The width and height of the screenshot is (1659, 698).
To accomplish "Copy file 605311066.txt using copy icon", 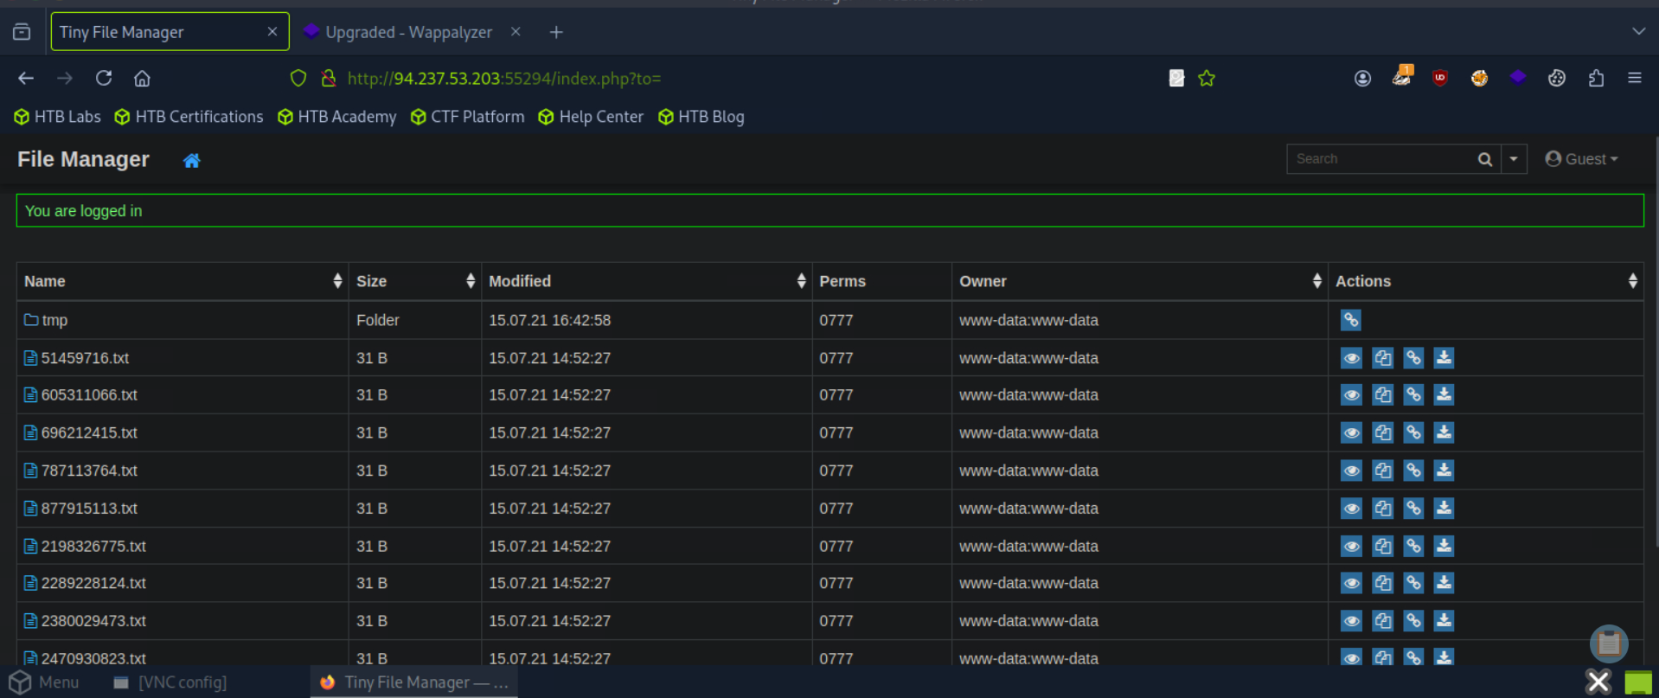I will click(x=1382, y=395).
